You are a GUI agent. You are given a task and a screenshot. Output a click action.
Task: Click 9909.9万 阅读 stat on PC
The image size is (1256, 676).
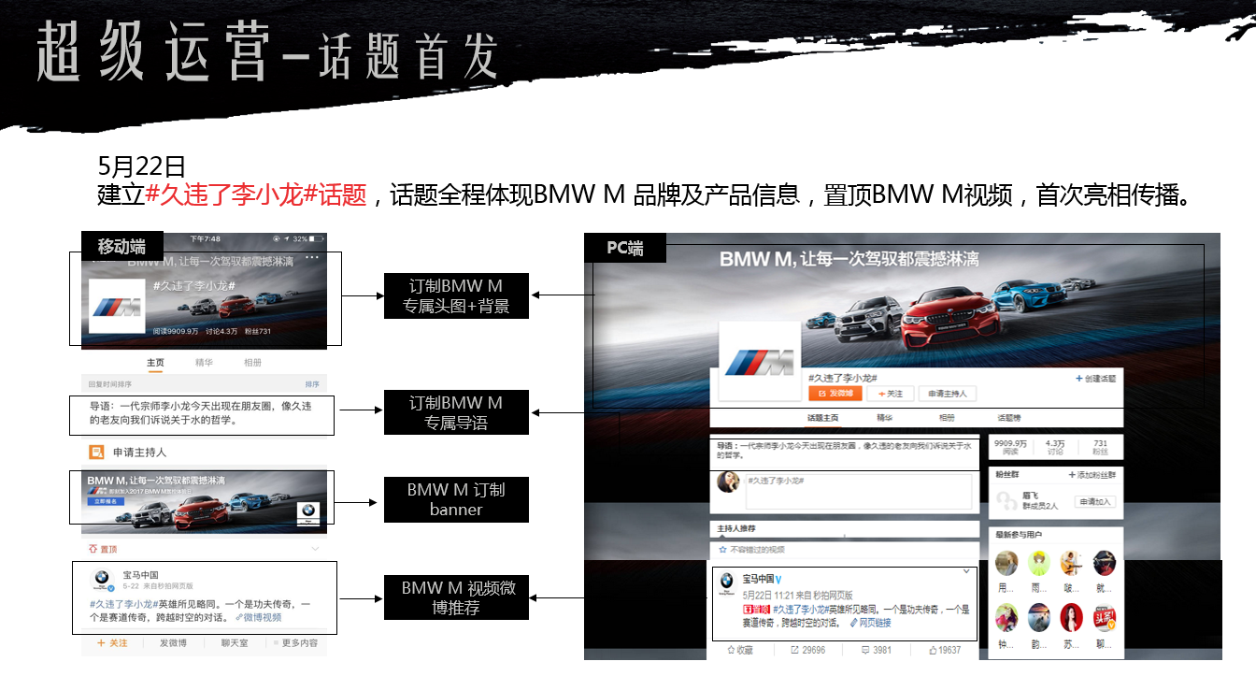point(1009,448)
